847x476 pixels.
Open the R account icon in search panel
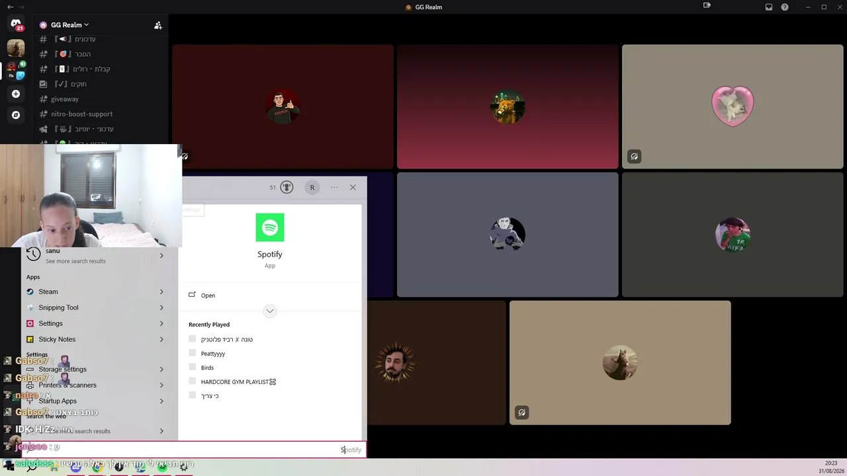312,187
